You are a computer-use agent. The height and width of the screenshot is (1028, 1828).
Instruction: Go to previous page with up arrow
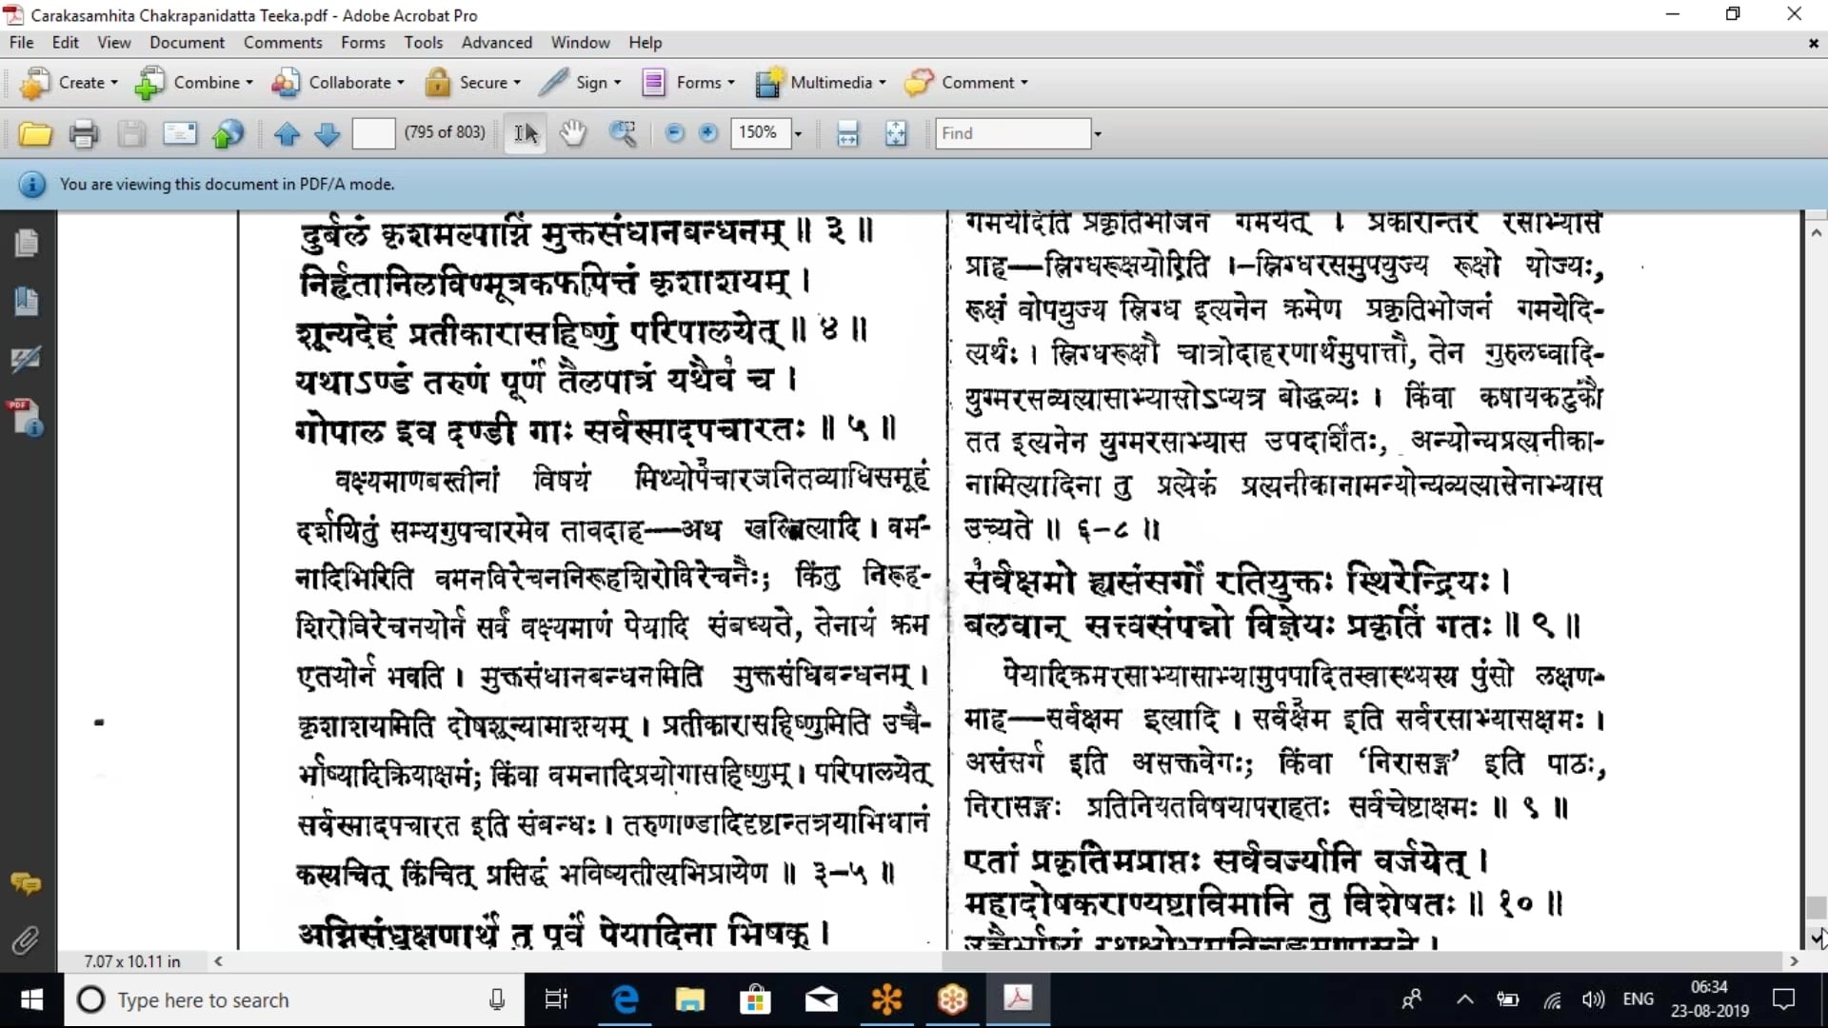[287, 134]
